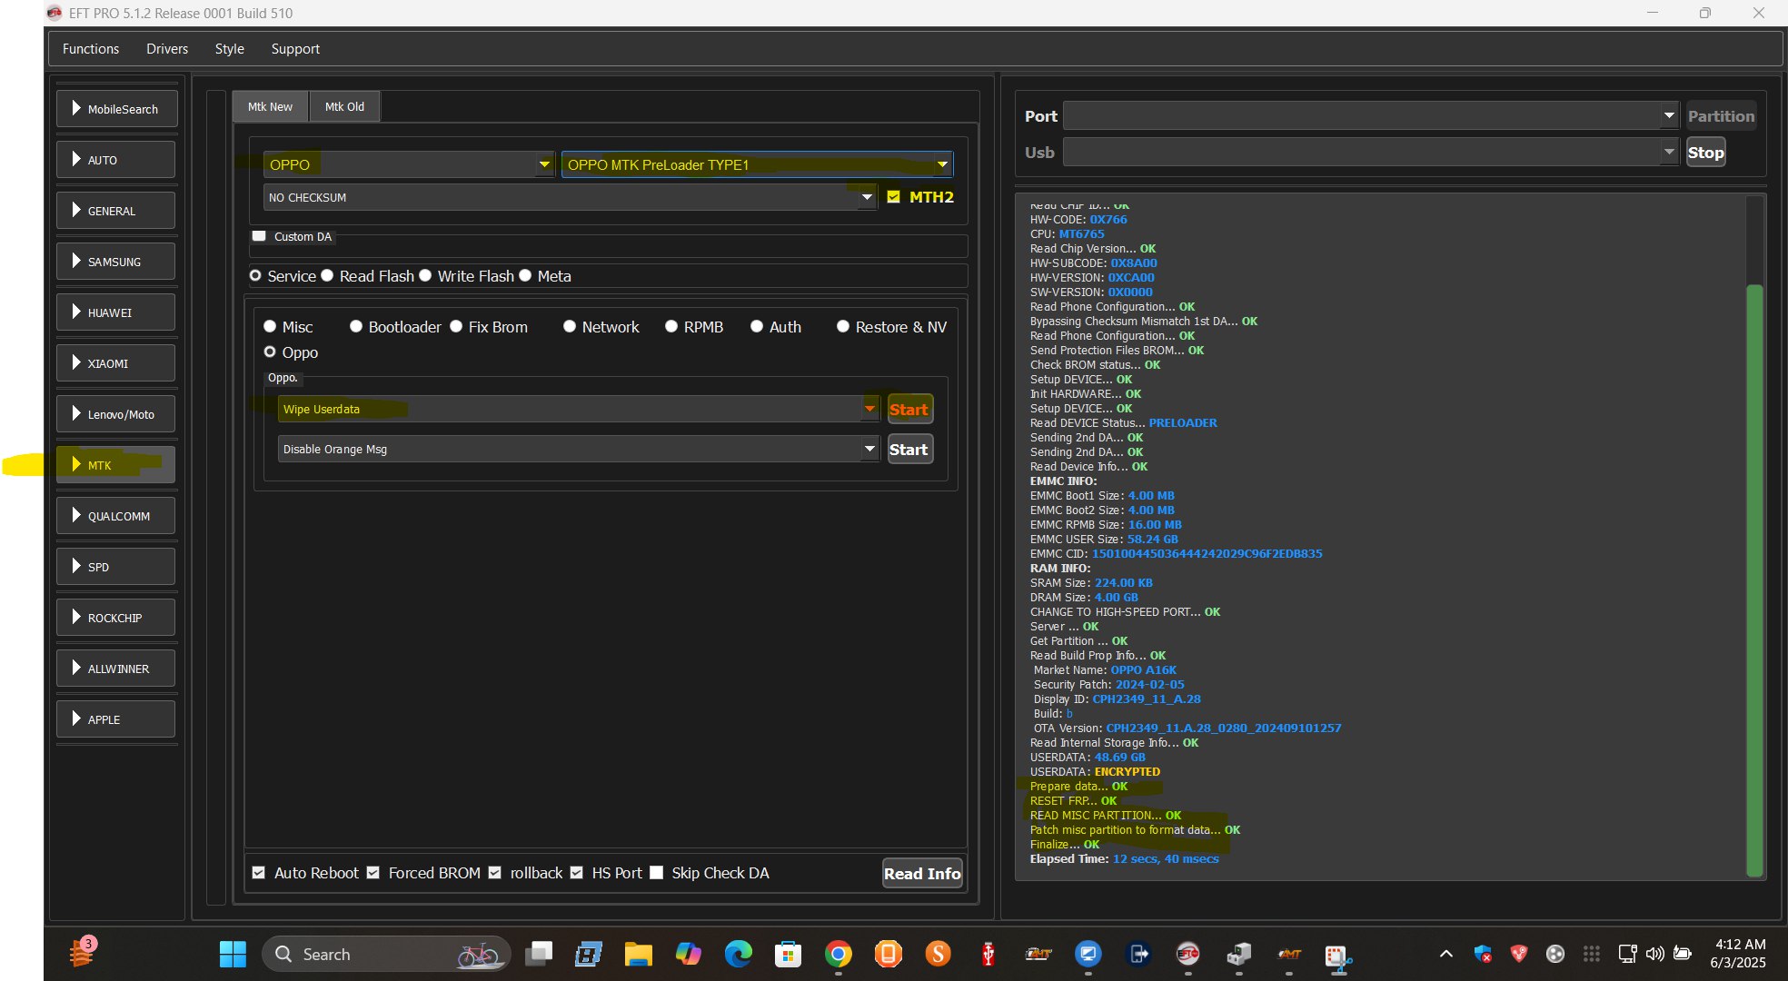Viewport: 1788px width, 981px height.
Task: Open File Explorer from the taskbar
Action: (x=638, y=954)
